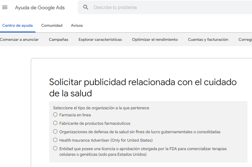Image resolution: width=252 pixels, height=167 pixels.
Task: Choose Fabricante de productos farmacéuticos option
Action: click(55, 123)
